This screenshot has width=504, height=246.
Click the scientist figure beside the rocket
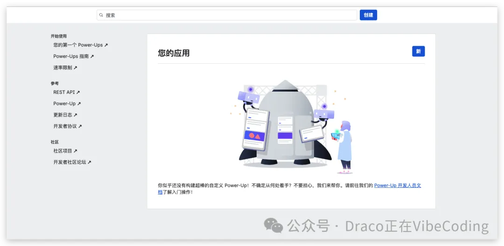[x=345, y=146]
